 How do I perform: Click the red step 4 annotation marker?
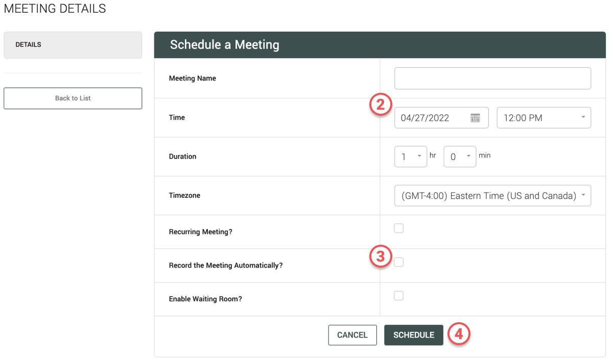point(459,334)
